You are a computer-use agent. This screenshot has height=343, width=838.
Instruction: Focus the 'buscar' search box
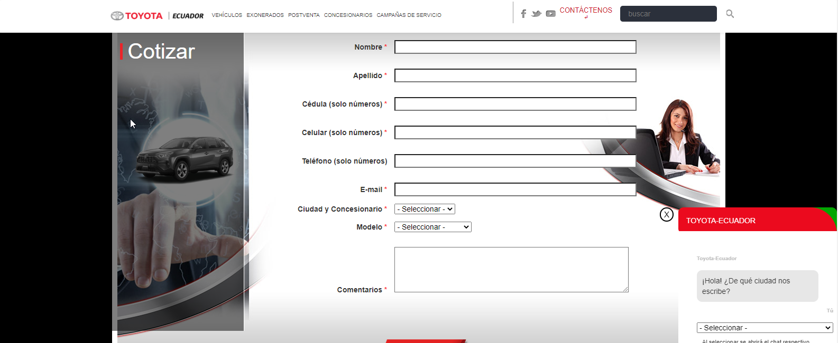[668, 14]
